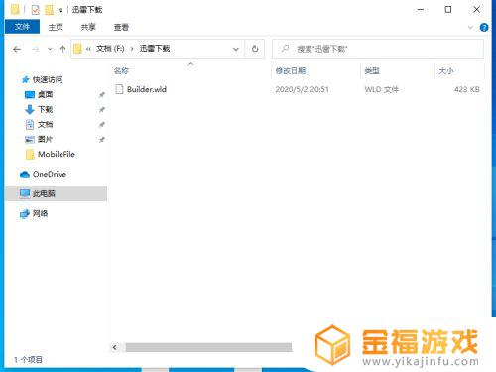Image resolution: width=496 pixels, height=372 pixels.
Task: Click the 423 KB size cell
Action: [x=467, y=89]
